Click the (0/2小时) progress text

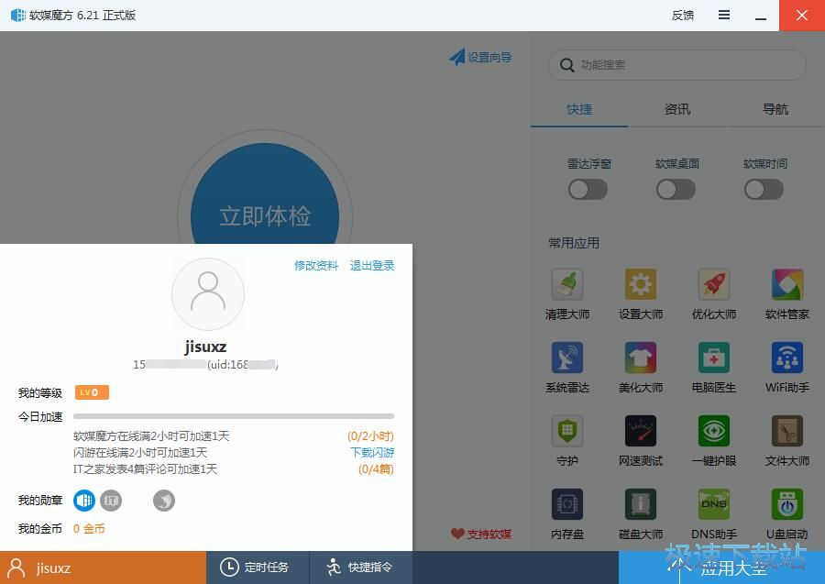pyautogui.click(x=370, y=436)
